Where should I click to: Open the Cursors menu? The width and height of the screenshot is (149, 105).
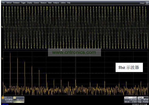36,3
